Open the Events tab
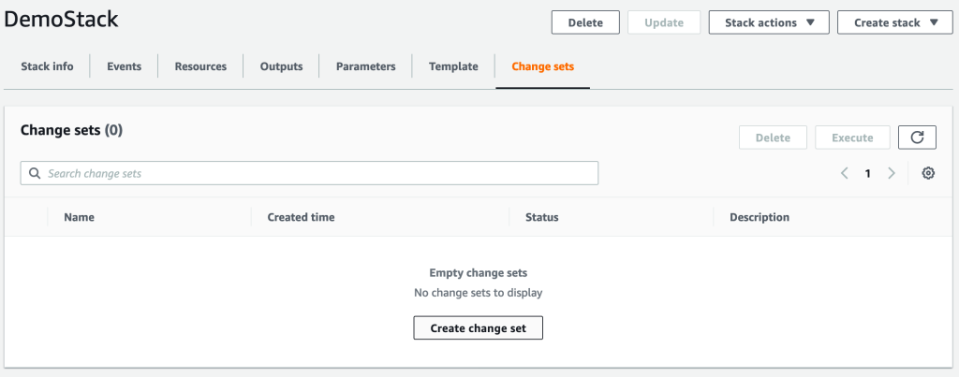Viewport: 959px width, 377px height. click(125, 66)
